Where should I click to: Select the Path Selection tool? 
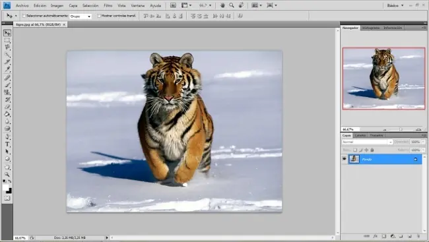(x=7, y=152)
